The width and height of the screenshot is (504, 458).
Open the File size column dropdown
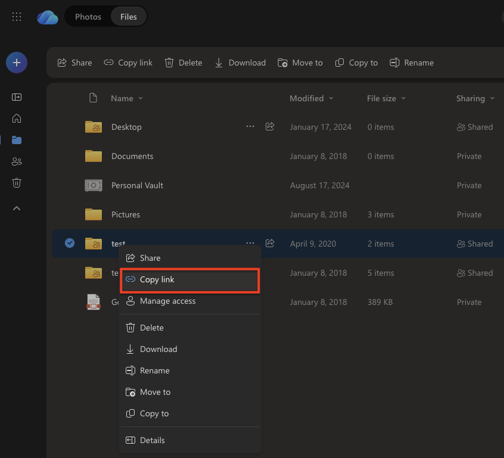pyautogui.click(x=386, y=98)
